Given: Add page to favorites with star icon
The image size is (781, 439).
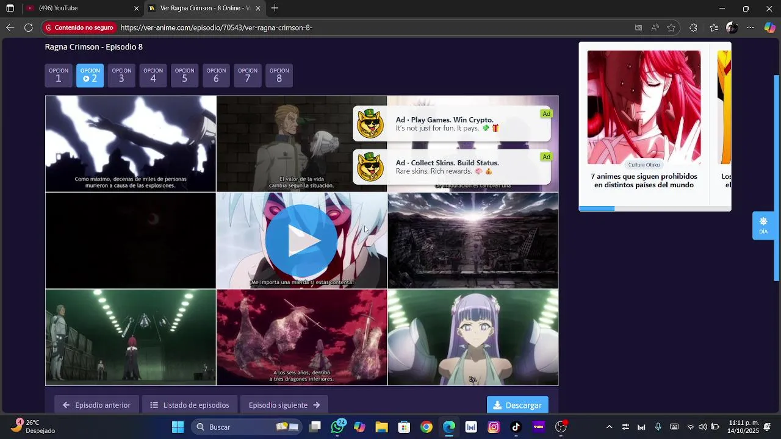Looking at the screenshot, I should tap(671, 27).
